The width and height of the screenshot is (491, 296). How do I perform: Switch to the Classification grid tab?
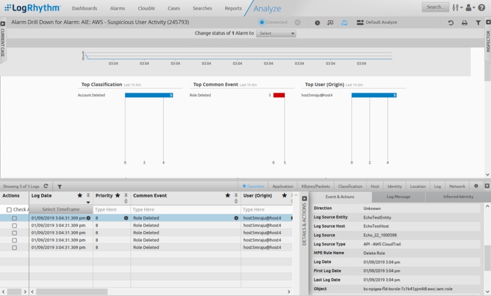click(350, 186)
